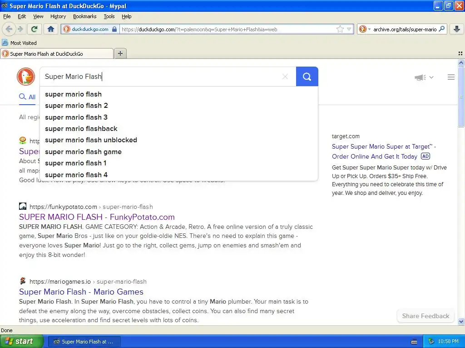465x348 pixels.
Task: Click the vertical scrollbar thumb
Action: tap(461, 97)
